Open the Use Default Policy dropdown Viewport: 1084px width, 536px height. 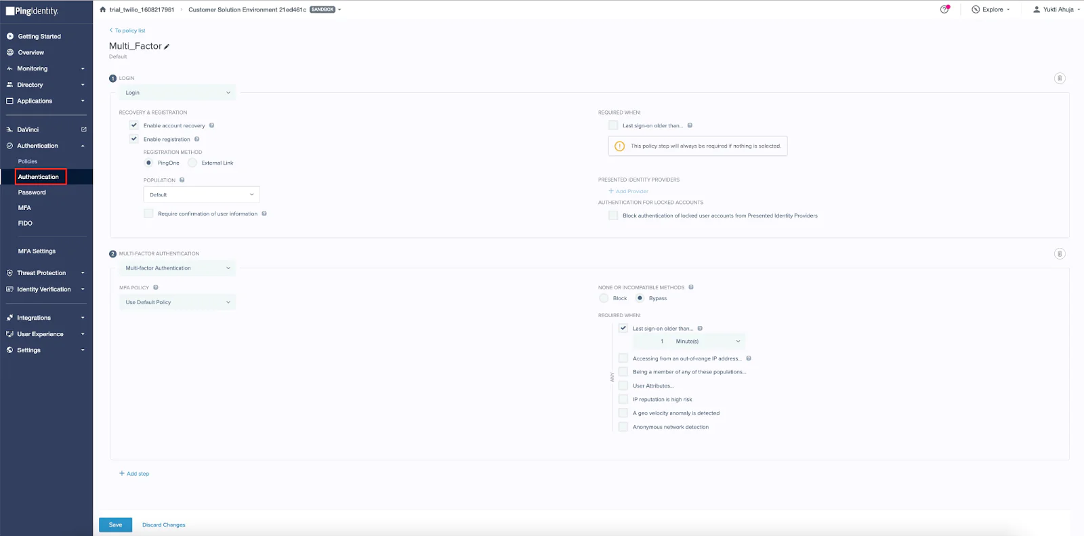click(178, 302)
